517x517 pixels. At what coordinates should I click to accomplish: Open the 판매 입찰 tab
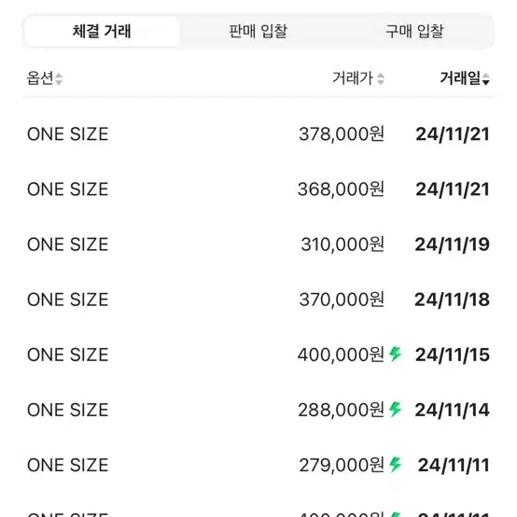(x=258, y=32)
